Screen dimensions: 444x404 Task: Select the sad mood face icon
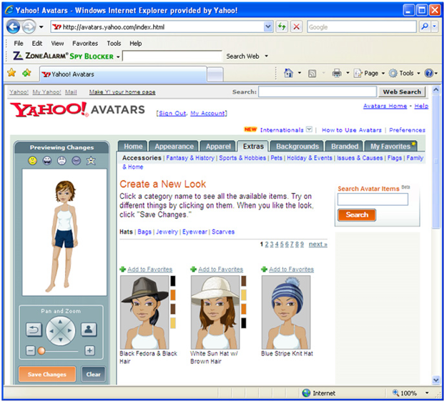click(61, 160)
